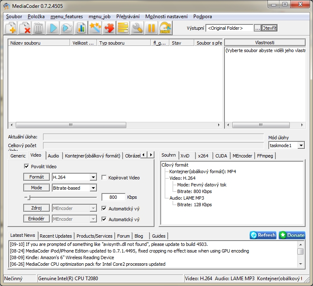Toggle Automatický checkbox next to Zdroj
The image size is (313, 286).
click(x=104, y=208)
